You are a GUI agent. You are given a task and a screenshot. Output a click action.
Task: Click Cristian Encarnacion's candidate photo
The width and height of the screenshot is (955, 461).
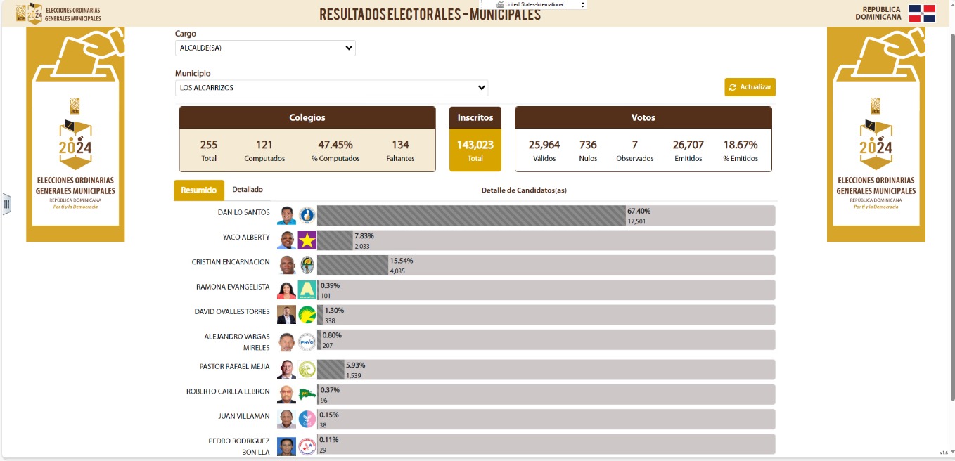click(287, 265)
